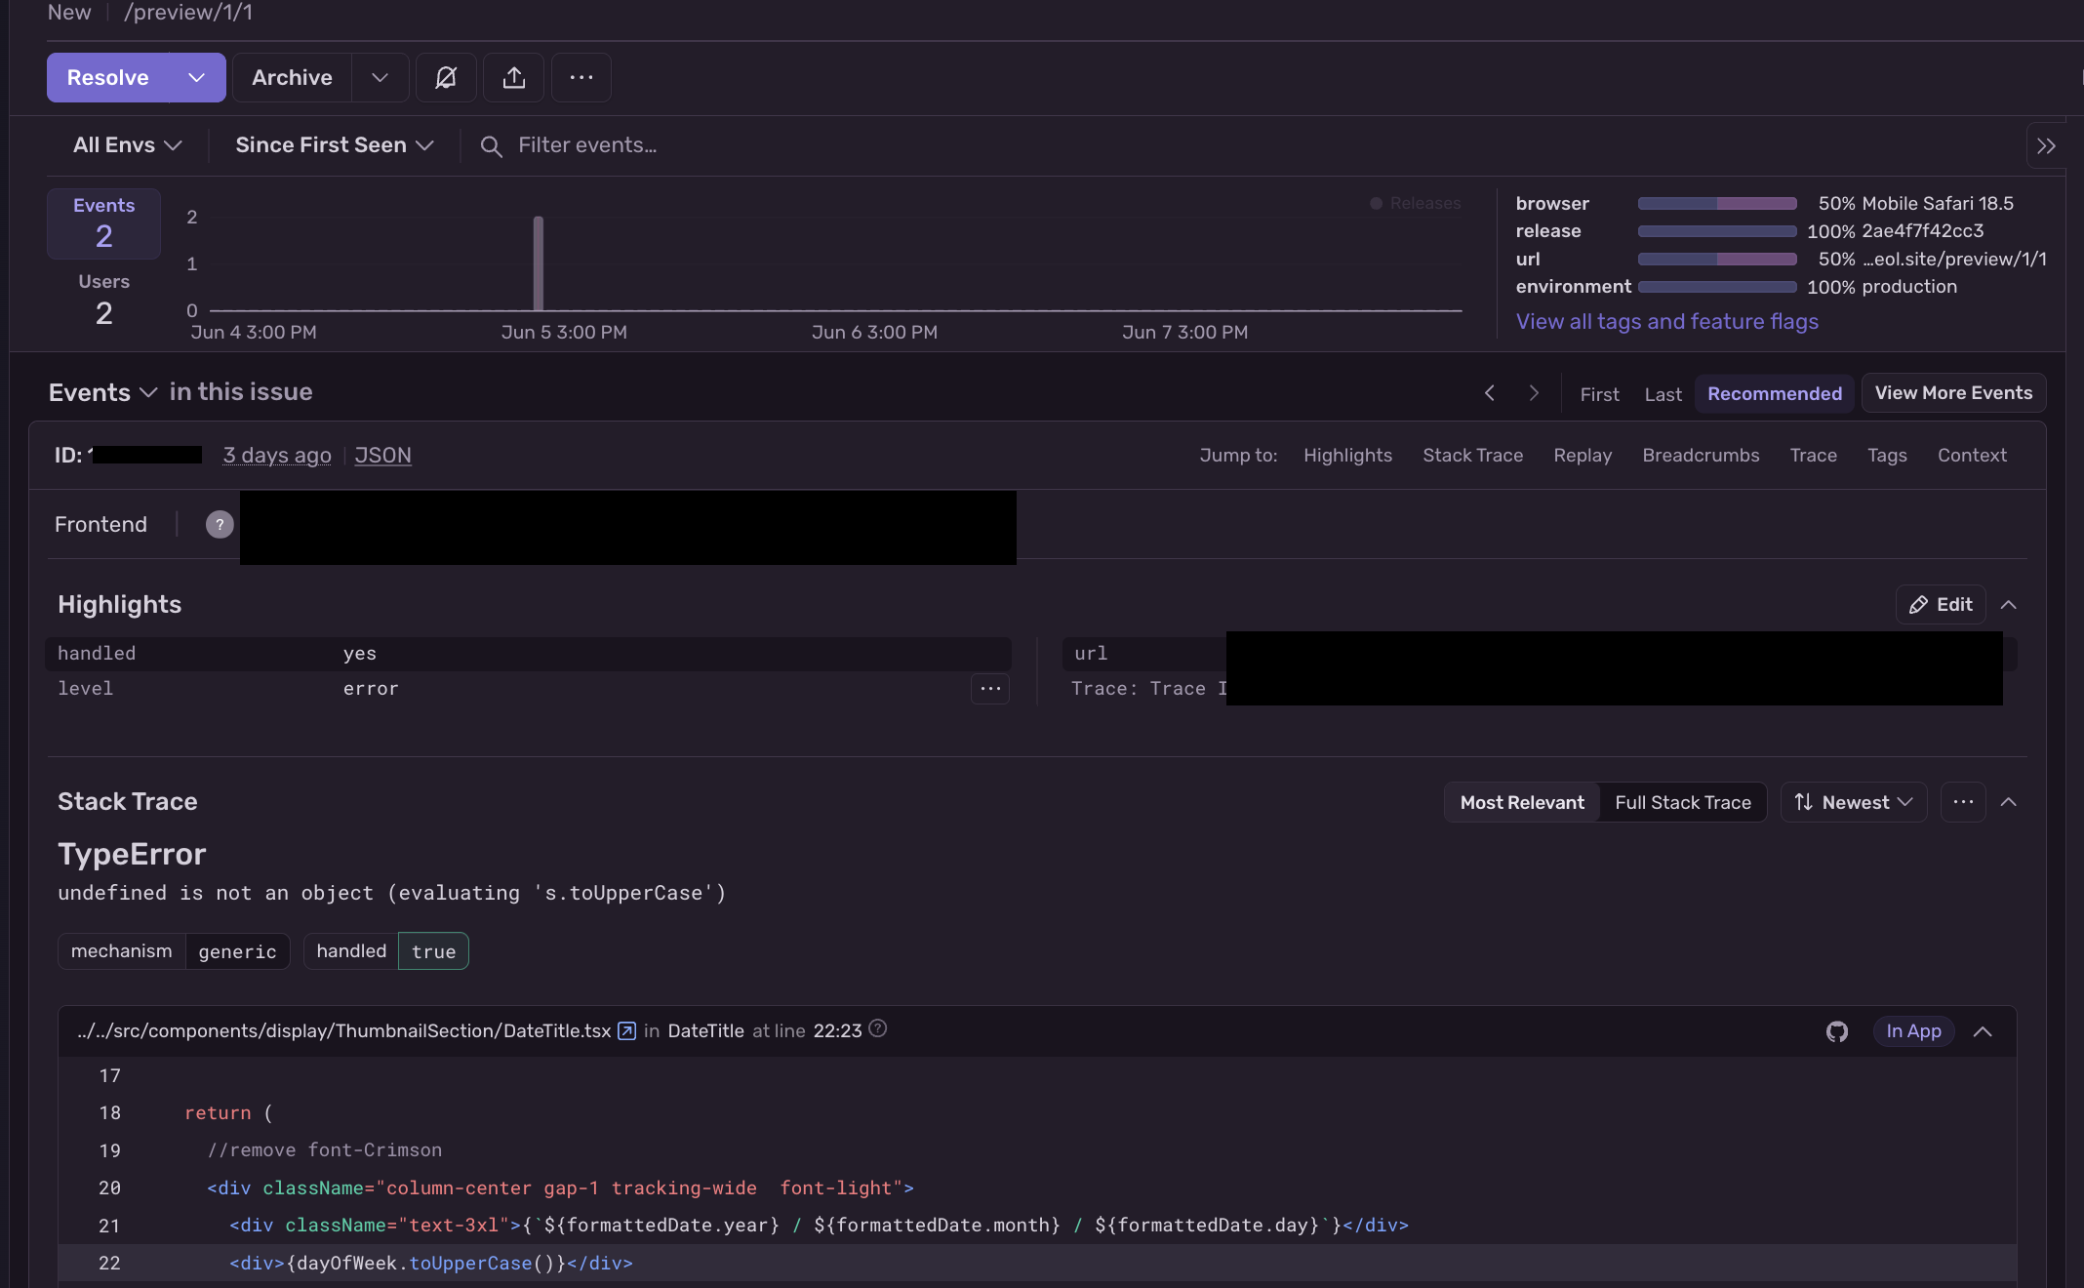The height and width of the screenshot is (1288, 2084).
Task: Open the three-dot issue actions menu
Action: (x=581, y=77)
